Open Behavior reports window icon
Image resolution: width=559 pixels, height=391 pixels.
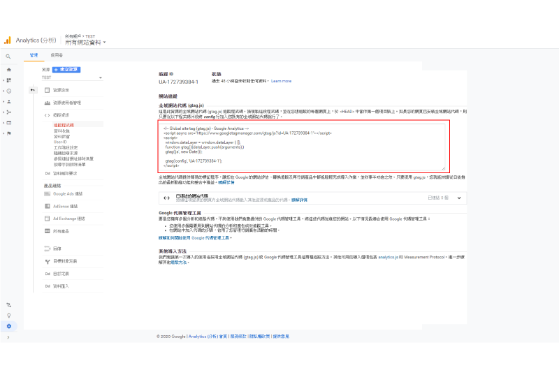click(x=9, y=123)
